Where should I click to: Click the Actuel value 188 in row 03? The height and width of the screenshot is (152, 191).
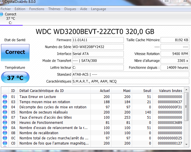tap(107, 102)
